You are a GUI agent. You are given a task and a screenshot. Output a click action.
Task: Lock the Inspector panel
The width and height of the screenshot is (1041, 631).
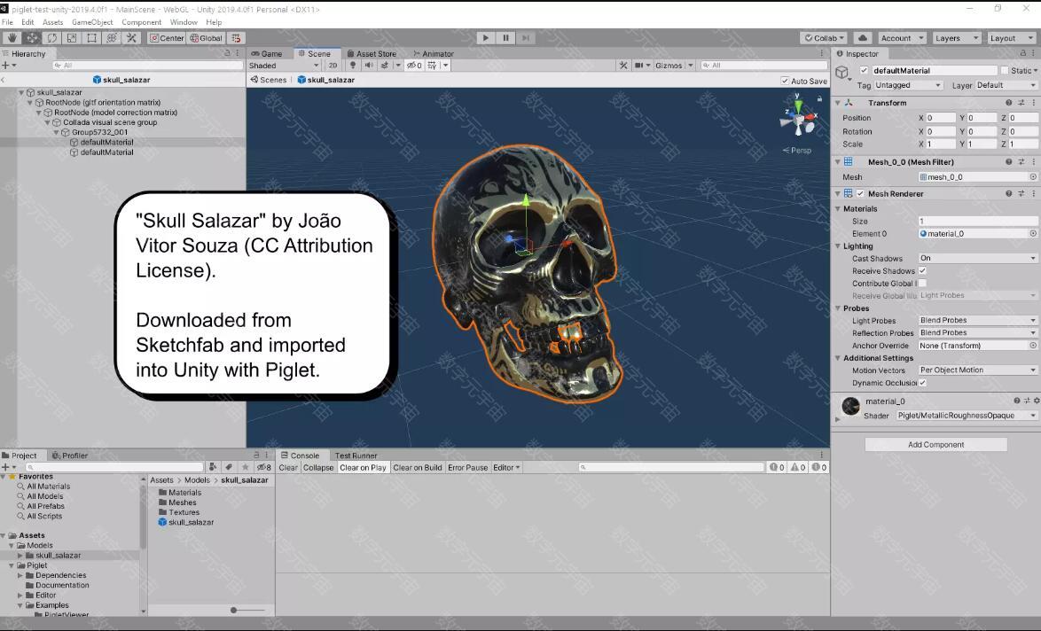[x=1022, y=53]
